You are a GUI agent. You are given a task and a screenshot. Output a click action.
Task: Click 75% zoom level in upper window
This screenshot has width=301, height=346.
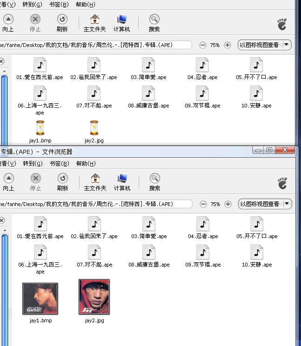pyautogui.click(x=215, y=45)
